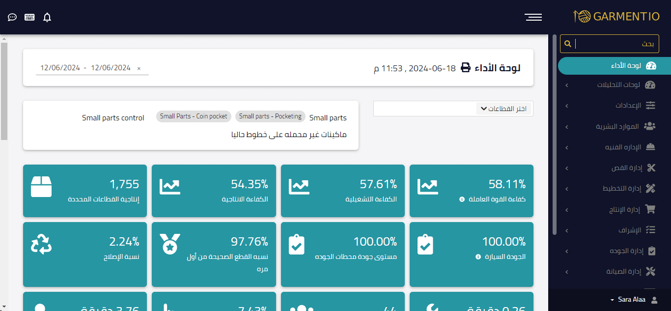Viewport: 671px width, 311px height.
Task: Click the إنتاجية القطاعات المحددة label
Action: (104, 199)
